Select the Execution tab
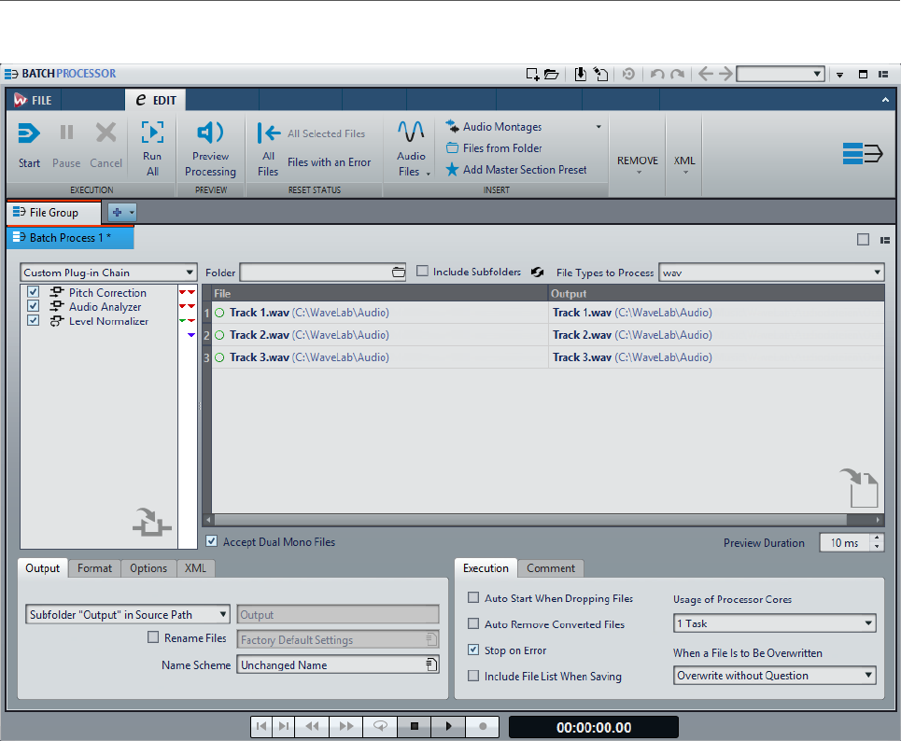Viewport: 901px width, 741px height. tap(486, 568)
